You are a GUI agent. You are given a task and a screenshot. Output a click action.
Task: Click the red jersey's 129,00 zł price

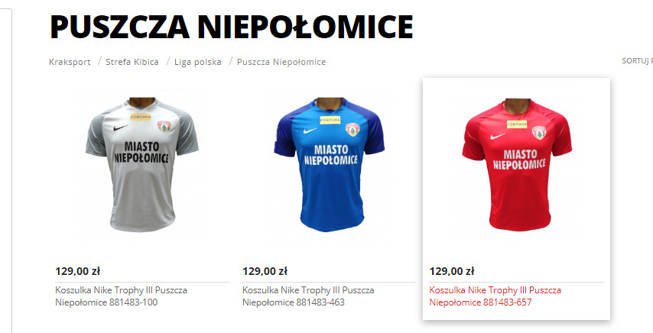tap(452, 271)
